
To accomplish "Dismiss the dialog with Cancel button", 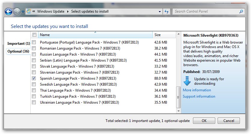I will click(x=228, y=120).
